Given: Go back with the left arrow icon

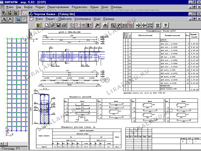Looking at the screenshot, I should 144,25.
